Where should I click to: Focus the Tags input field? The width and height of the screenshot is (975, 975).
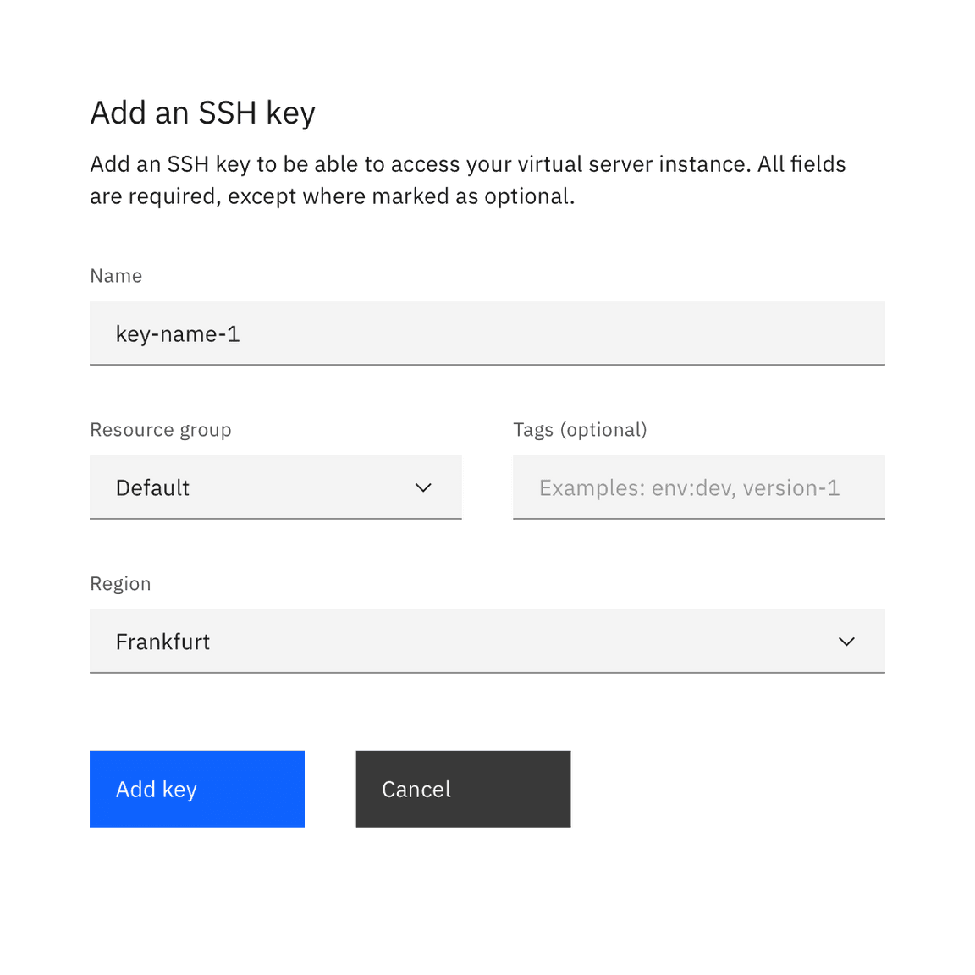699,487
